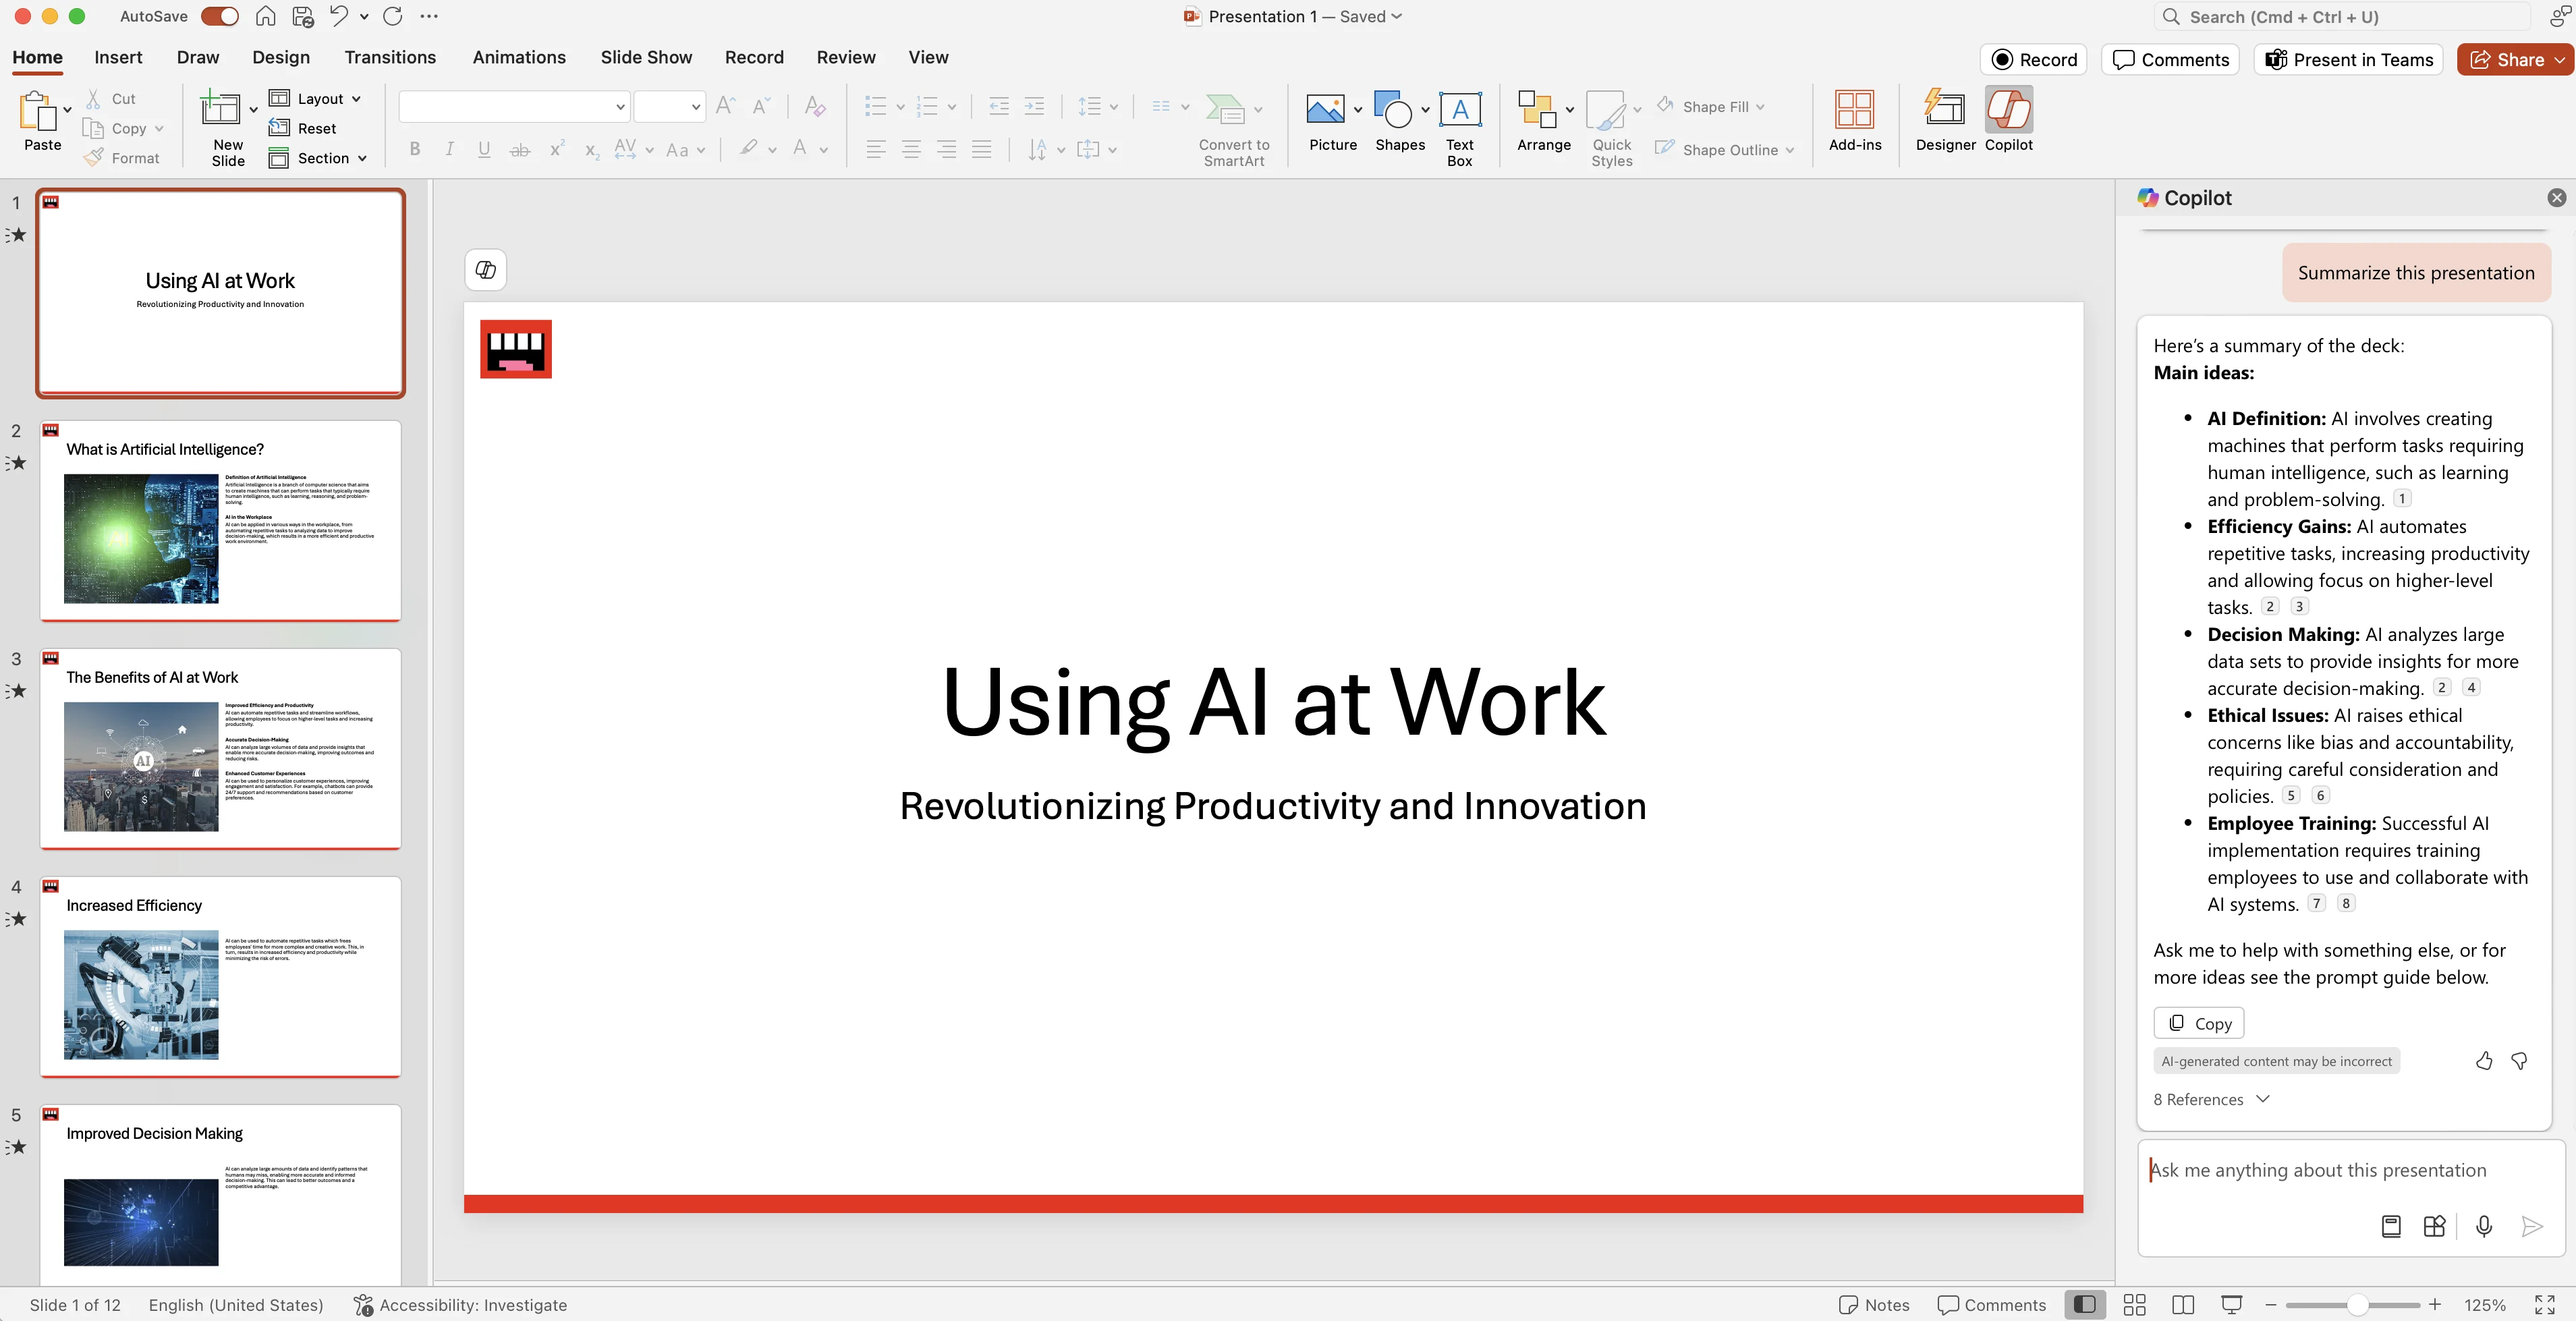Screen dimensions: 2576x1321
Task: Click the Copilot icon above the slide
Action: [x=486, y=270]
